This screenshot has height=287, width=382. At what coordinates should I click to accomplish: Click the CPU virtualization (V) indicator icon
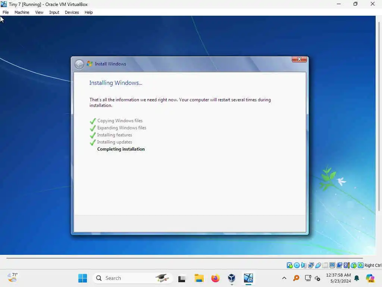click(346, 265)
